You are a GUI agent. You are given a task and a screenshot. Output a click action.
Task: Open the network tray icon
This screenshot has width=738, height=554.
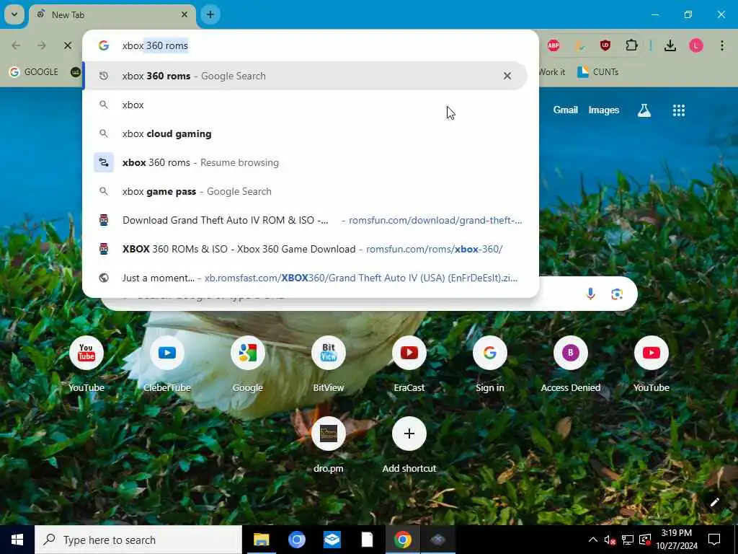point(628,540)
